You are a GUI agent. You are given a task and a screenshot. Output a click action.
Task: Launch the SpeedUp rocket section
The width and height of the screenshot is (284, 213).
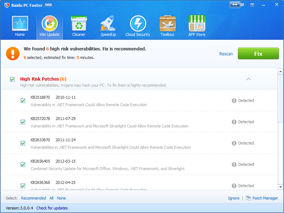click(108, 26)
